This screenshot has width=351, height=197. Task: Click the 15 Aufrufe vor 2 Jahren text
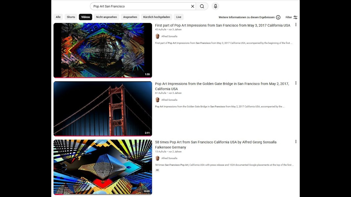click(168, 152)
